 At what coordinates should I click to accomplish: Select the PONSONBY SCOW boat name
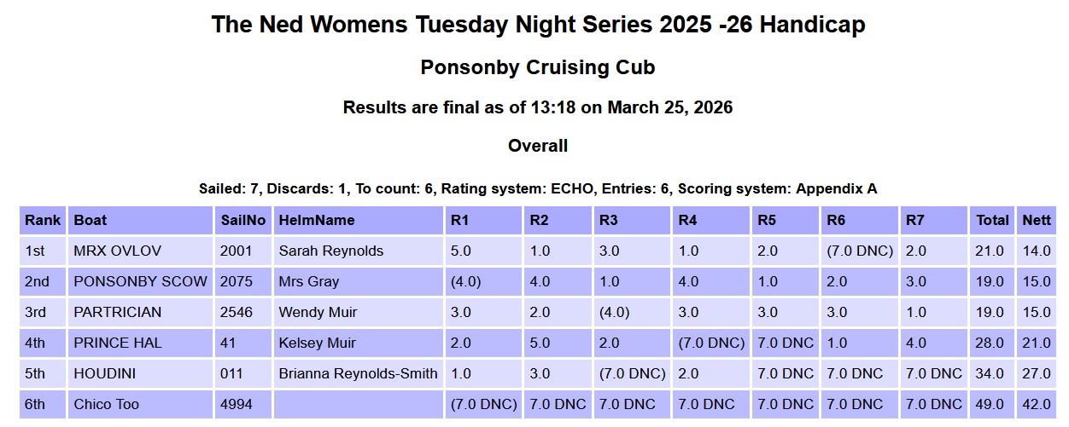click(141, 281)
